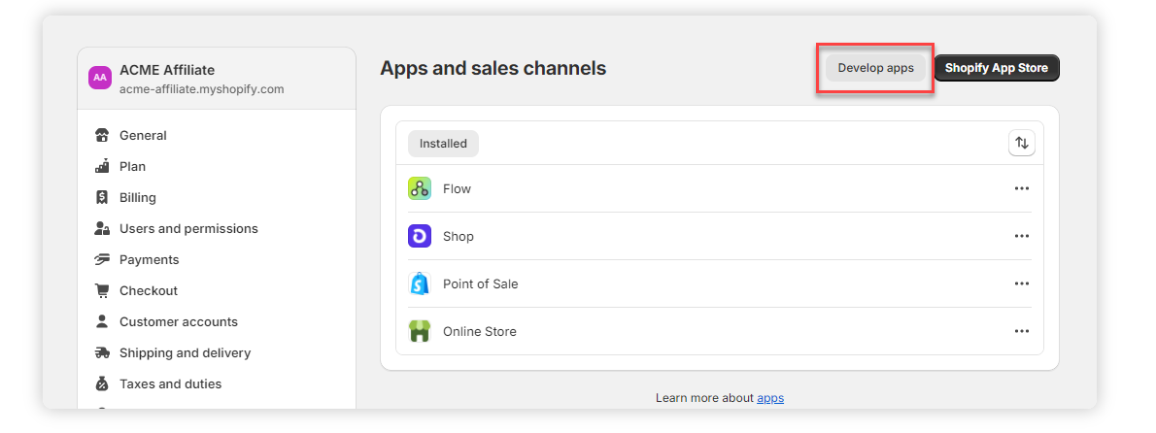Go to Plan settings
The width and height of the screenshot is (1156, 433).
point(132,167)
